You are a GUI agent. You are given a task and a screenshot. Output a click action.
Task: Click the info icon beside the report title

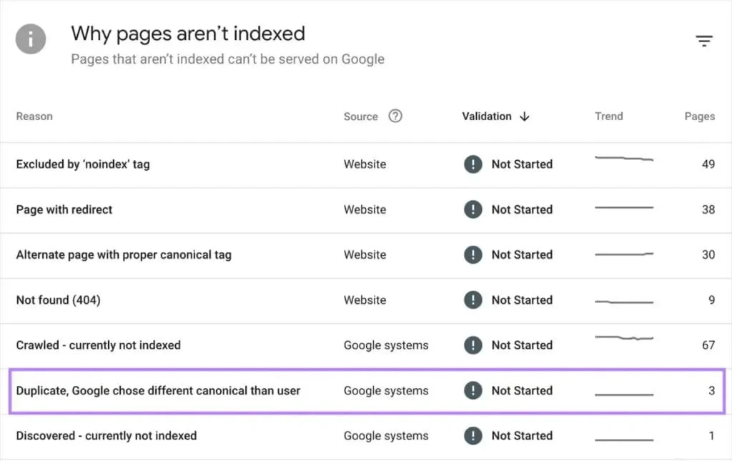[30, 39]
